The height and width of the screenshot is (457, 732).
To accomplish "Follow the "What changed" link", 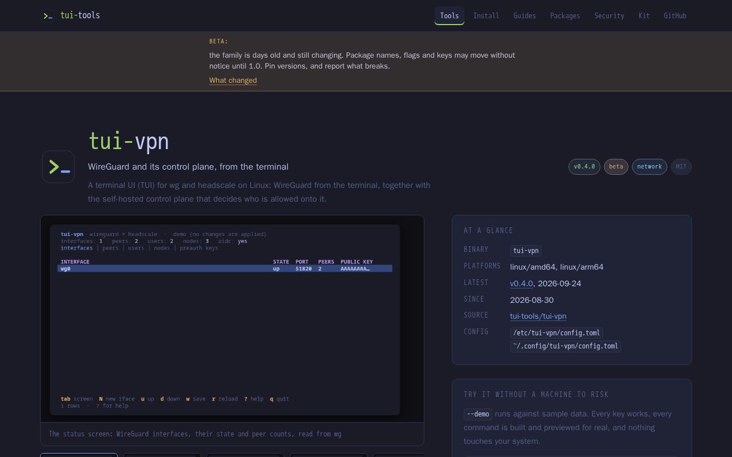I will click(233, 81).
